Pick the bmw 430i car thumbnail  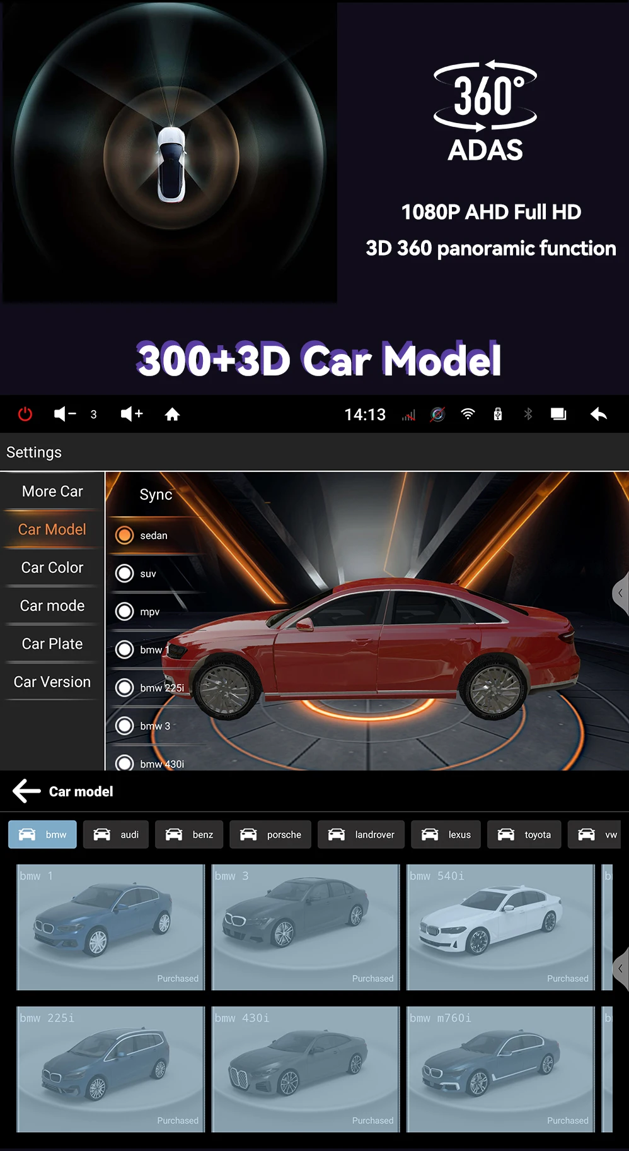(x=306, y=1069)
